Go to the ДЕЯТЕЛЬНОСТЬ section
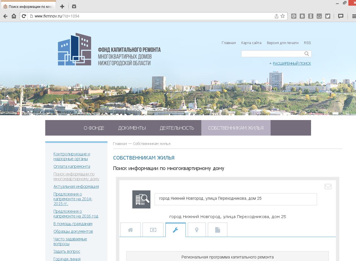356x261 pixels. (177, 128)
